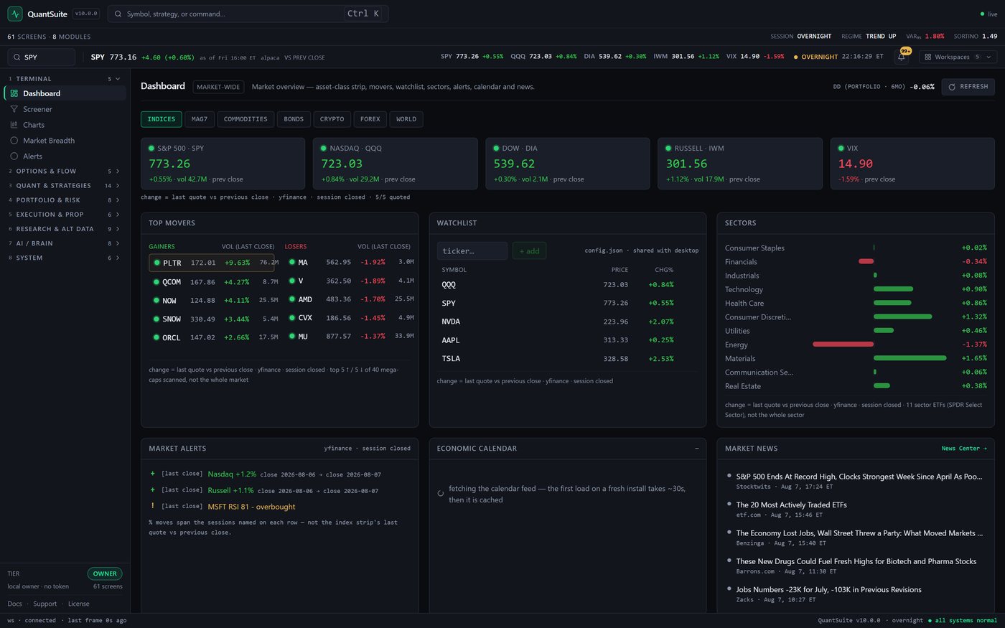Click the green dot on S&P 500 card
The width and height of the screenshot is (1005, 628).
coord(151,149)
